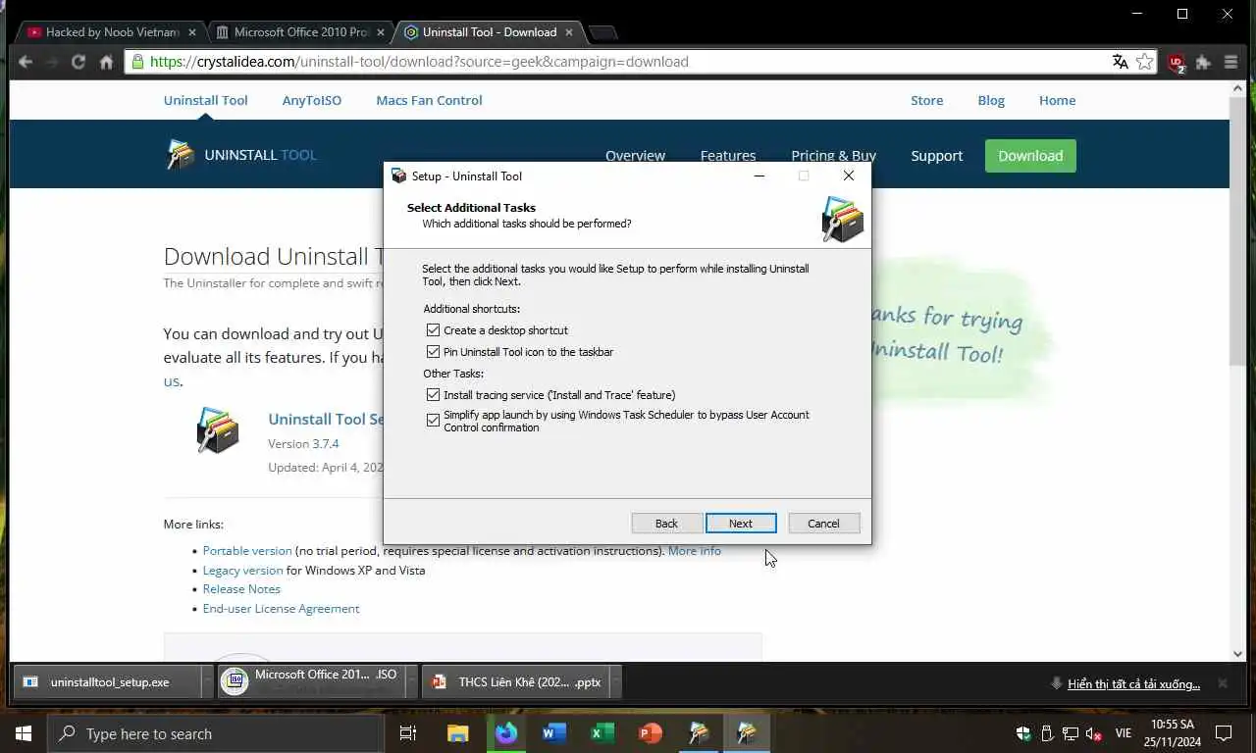The width and height of the screenshot is (1256, 753).
Task: Open the extensions puzzle icon
Action: pyautogui.click(x=1204, y=62)
